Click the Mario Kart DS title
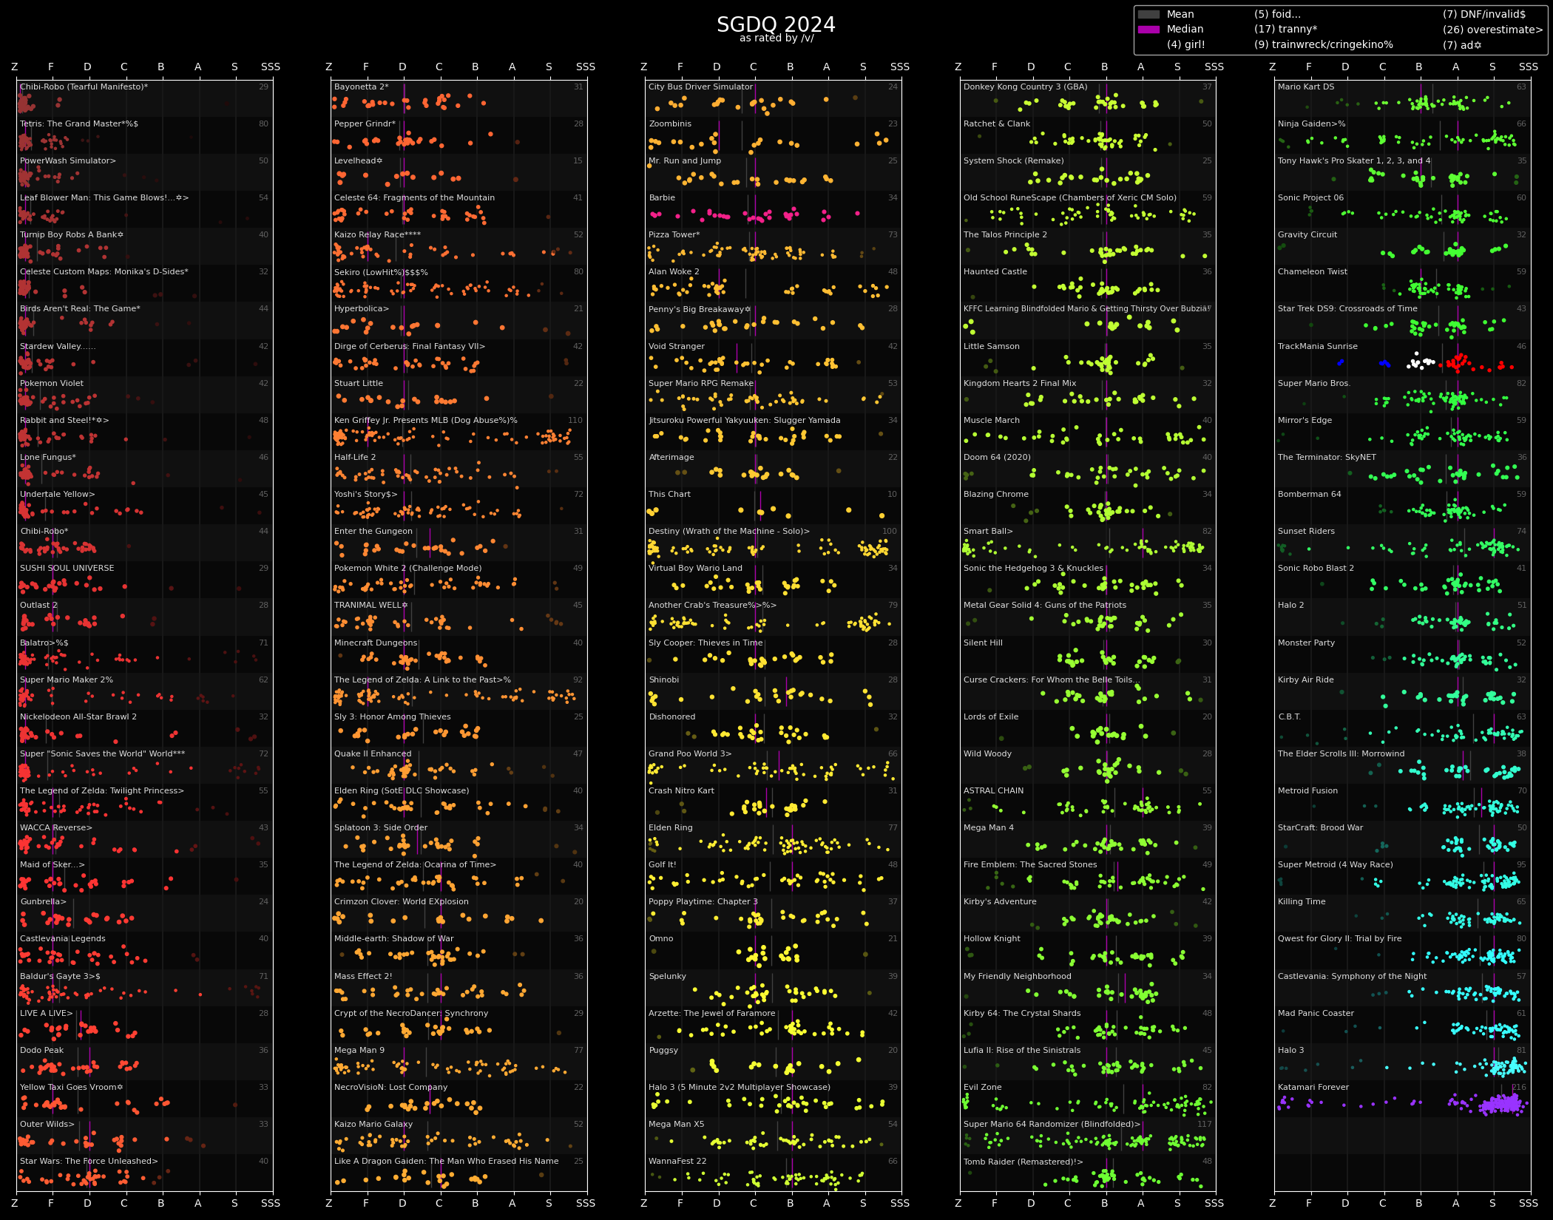Screen dimensions: 1553x1220 [x=1306, y=87]
